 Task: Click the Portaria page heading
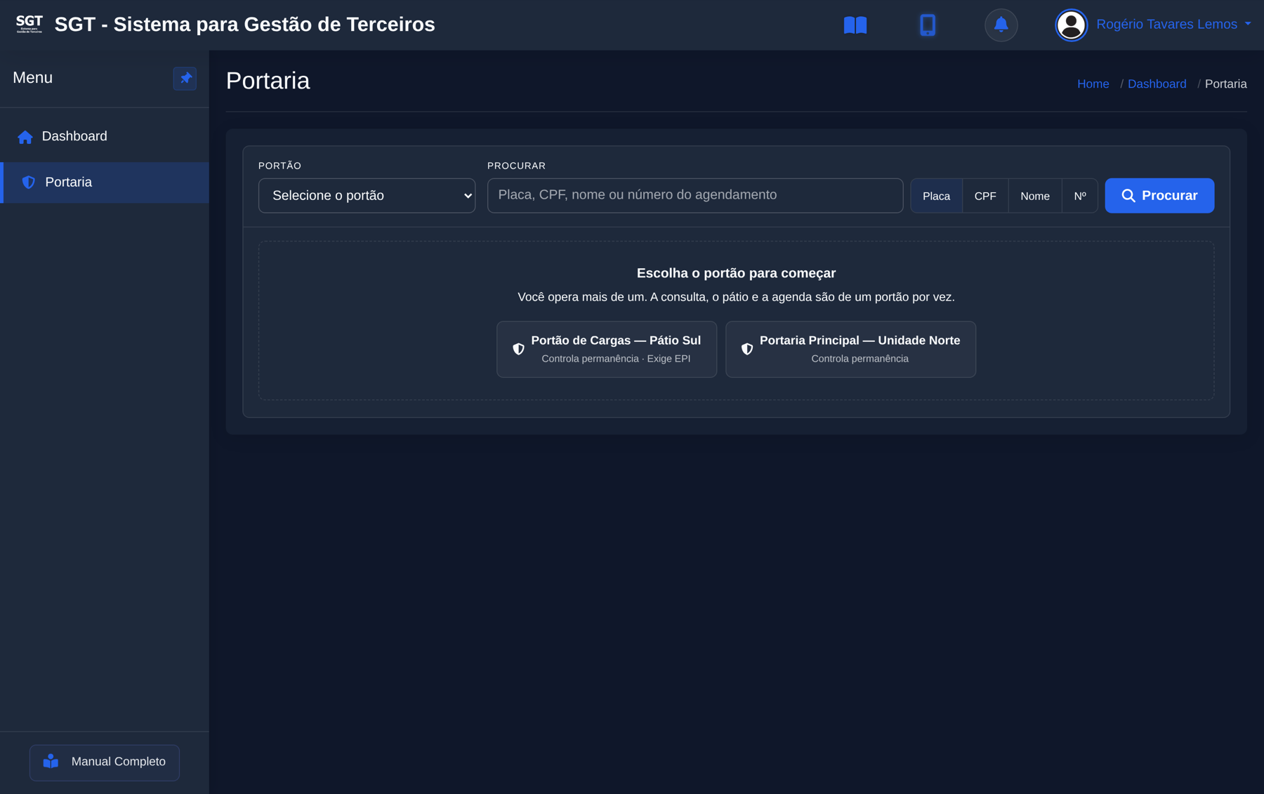(x=268, y=81)
